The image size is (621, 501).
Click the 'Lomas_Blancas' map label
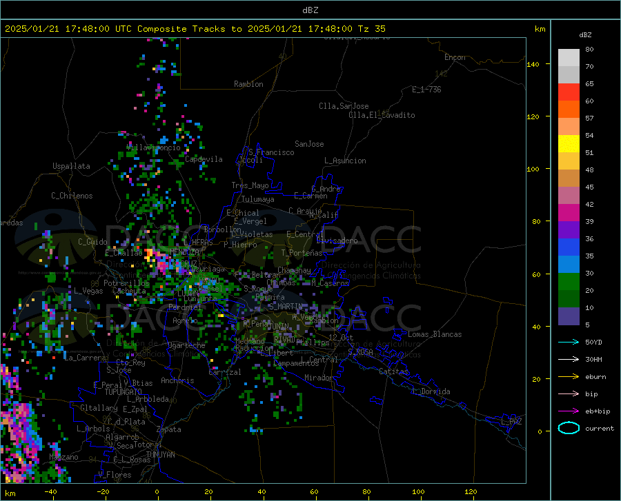click(435, 334)
